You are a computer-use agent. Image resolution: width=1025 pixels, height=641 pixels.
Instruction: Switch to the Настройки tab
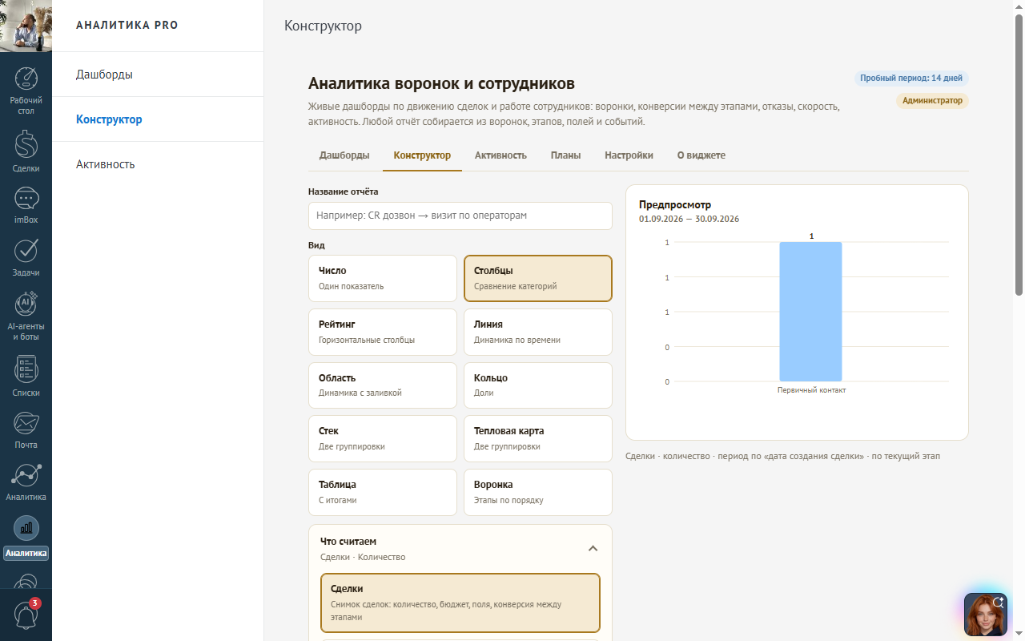tap(629, 155)
